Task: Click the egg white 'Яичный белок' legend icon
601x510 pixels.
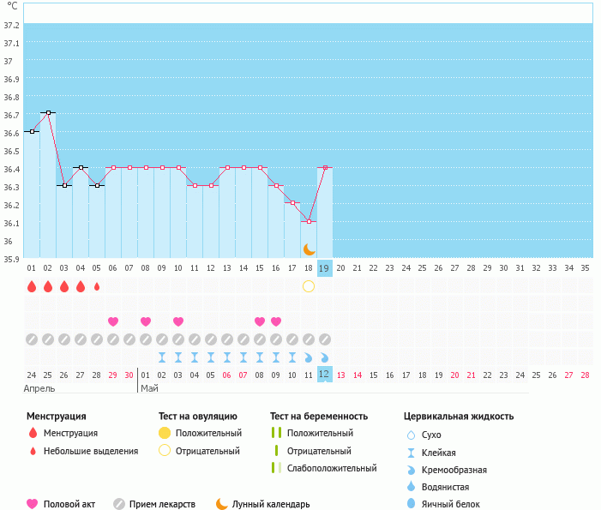Action: [x=412, y=505]
